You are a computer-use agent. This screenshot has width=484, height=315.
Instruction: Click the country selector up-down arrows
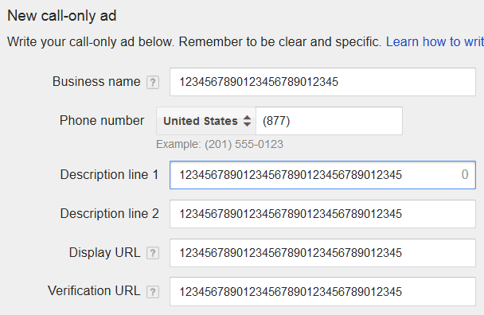tap(247, 121)
